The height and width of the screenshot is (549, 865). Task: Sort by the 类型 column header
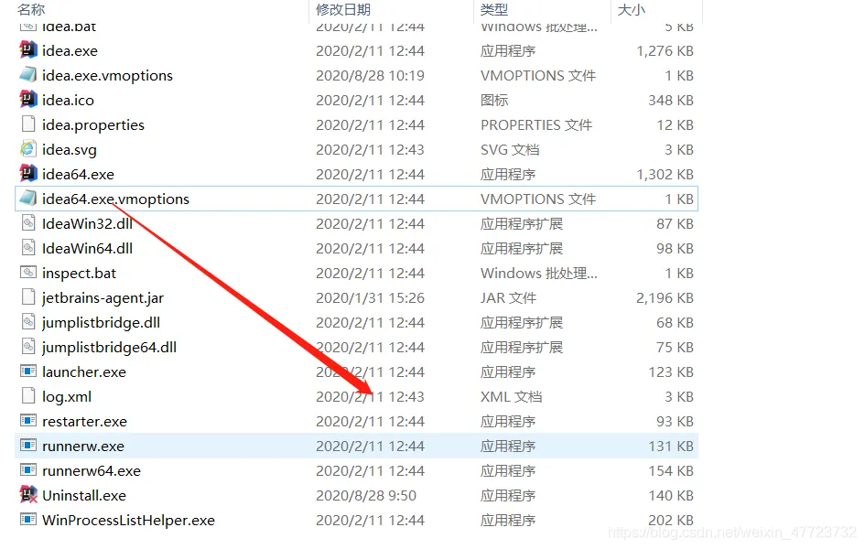pyautogui.click(x=494, y=9)
